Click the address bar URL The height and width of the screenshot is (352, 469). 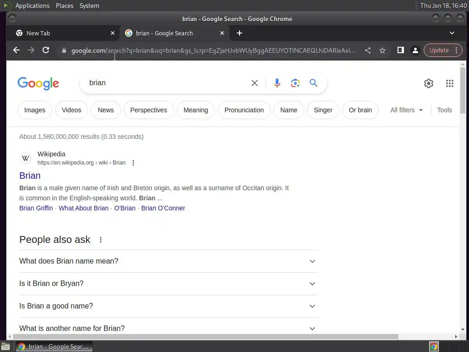click(213, 50)
